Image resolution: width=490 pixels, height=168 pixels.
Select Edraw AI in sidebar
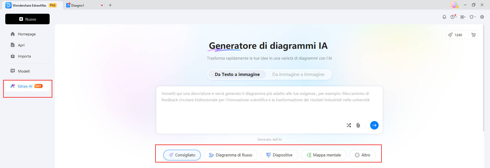point(27,86)
